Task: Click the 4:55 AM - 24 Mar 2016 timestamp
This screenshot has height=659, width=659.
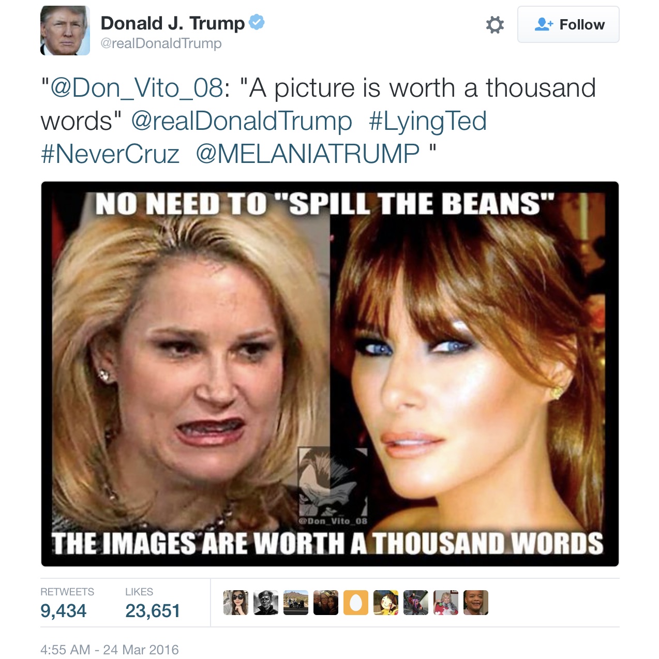Action: 110,650
